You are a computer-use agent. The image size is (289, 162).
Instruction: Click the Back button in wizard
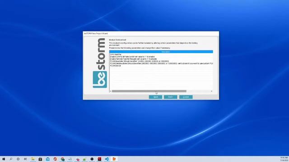click(x=155, y=97)
